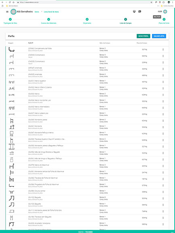This screenshot has width=175, height=233.
Task: Click the Salvar Lista button
Action: pyautogui.click(x=159, y=36)
